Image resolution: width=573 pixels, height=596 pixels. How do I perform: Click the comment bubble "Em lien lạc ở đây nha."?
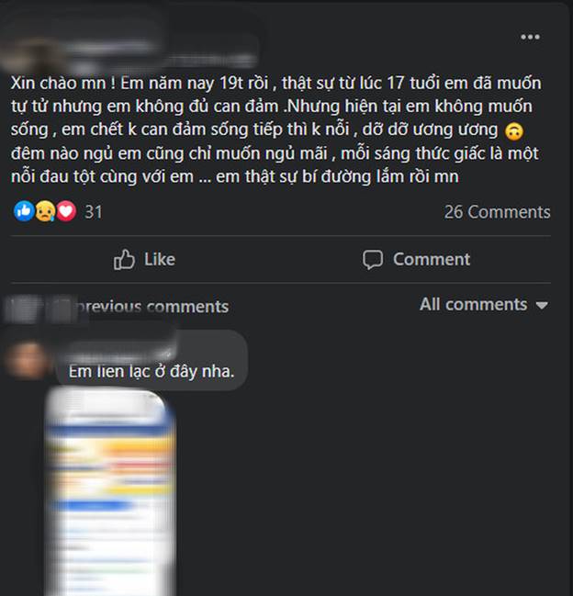click(152, 360)
